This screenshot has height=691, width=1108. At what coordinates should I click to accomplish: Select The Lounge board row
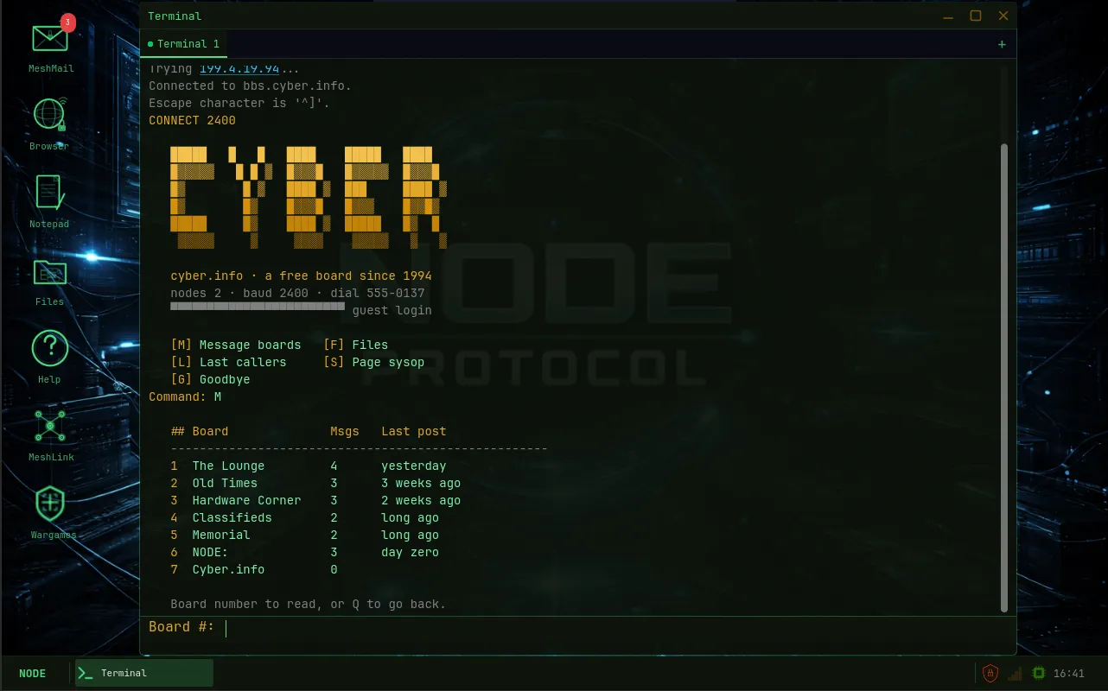(x=309, y=466)
